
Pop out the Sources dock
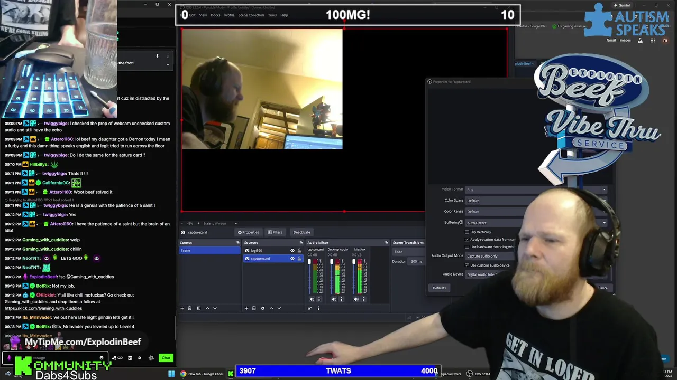pyautogui.click(x=301, y=243)
